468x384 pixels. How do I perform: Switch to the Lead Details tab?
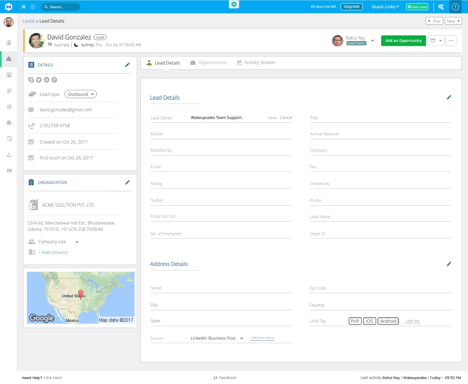tap(164, 63)
